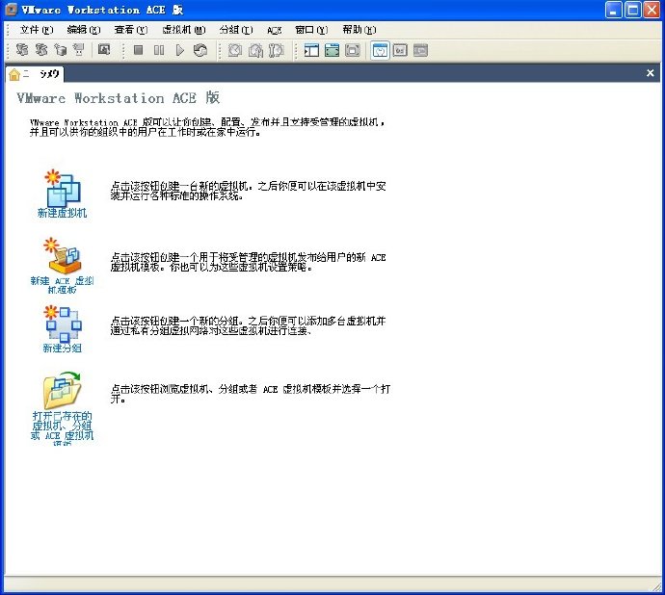Click the 新建分组 text link

point(62,349)
